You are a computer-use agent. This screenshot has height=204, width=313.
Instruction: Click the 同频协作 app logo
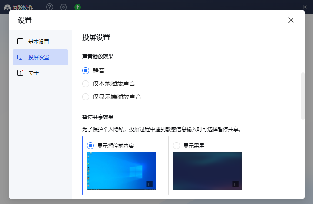click(x=7, y=7)
